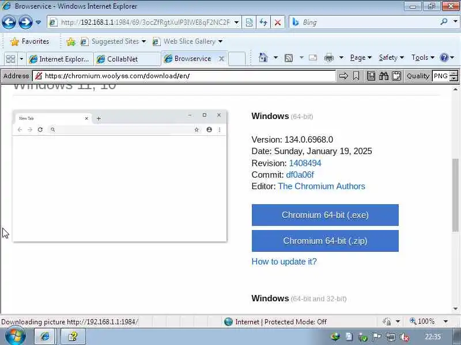
Task: Click the red Stop loading icon
Action: point(278,22)
